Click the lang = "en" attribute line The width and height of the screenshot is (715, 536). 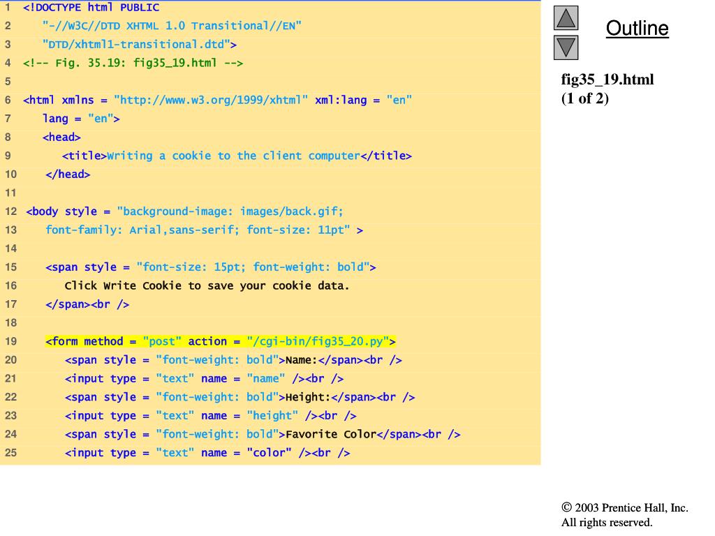coord(81,119)
